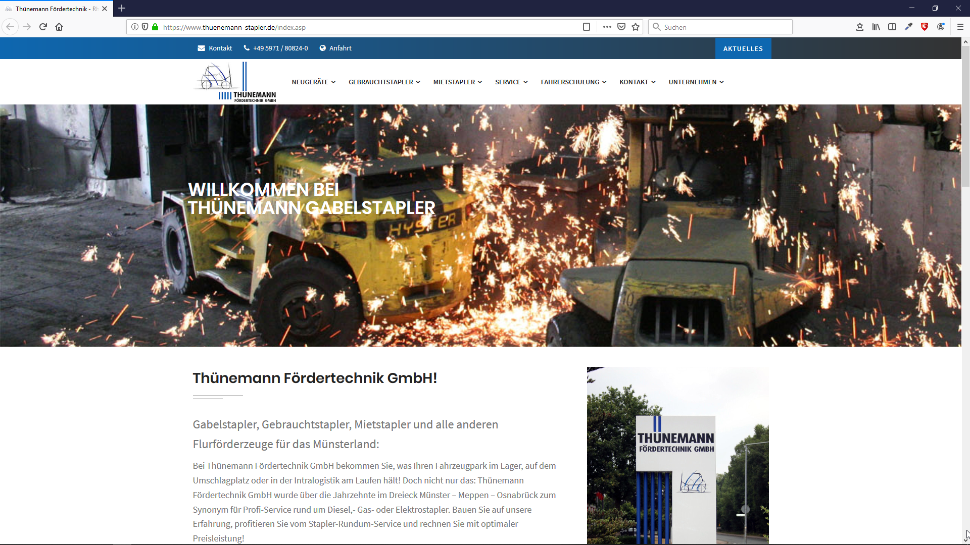Open the Library icon

(876, 27)
